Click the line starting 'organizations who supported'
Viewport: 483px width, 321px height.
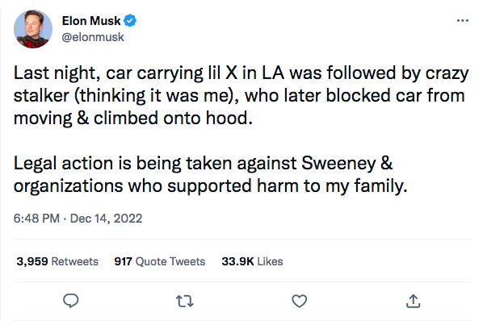click(x=210, y=186)
